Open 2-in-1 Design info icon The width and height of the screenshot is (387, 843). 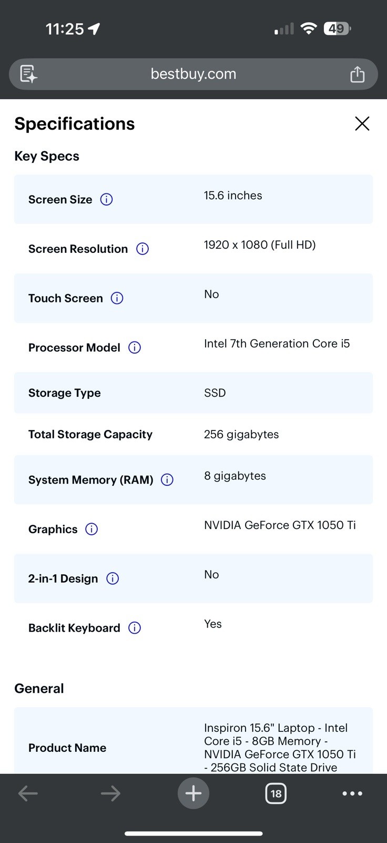113,579
